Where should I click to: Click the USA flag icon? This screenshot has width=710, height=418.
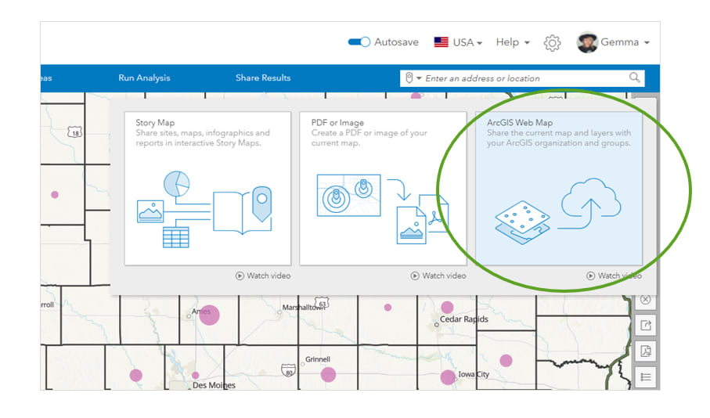click(x=441, y=42)
